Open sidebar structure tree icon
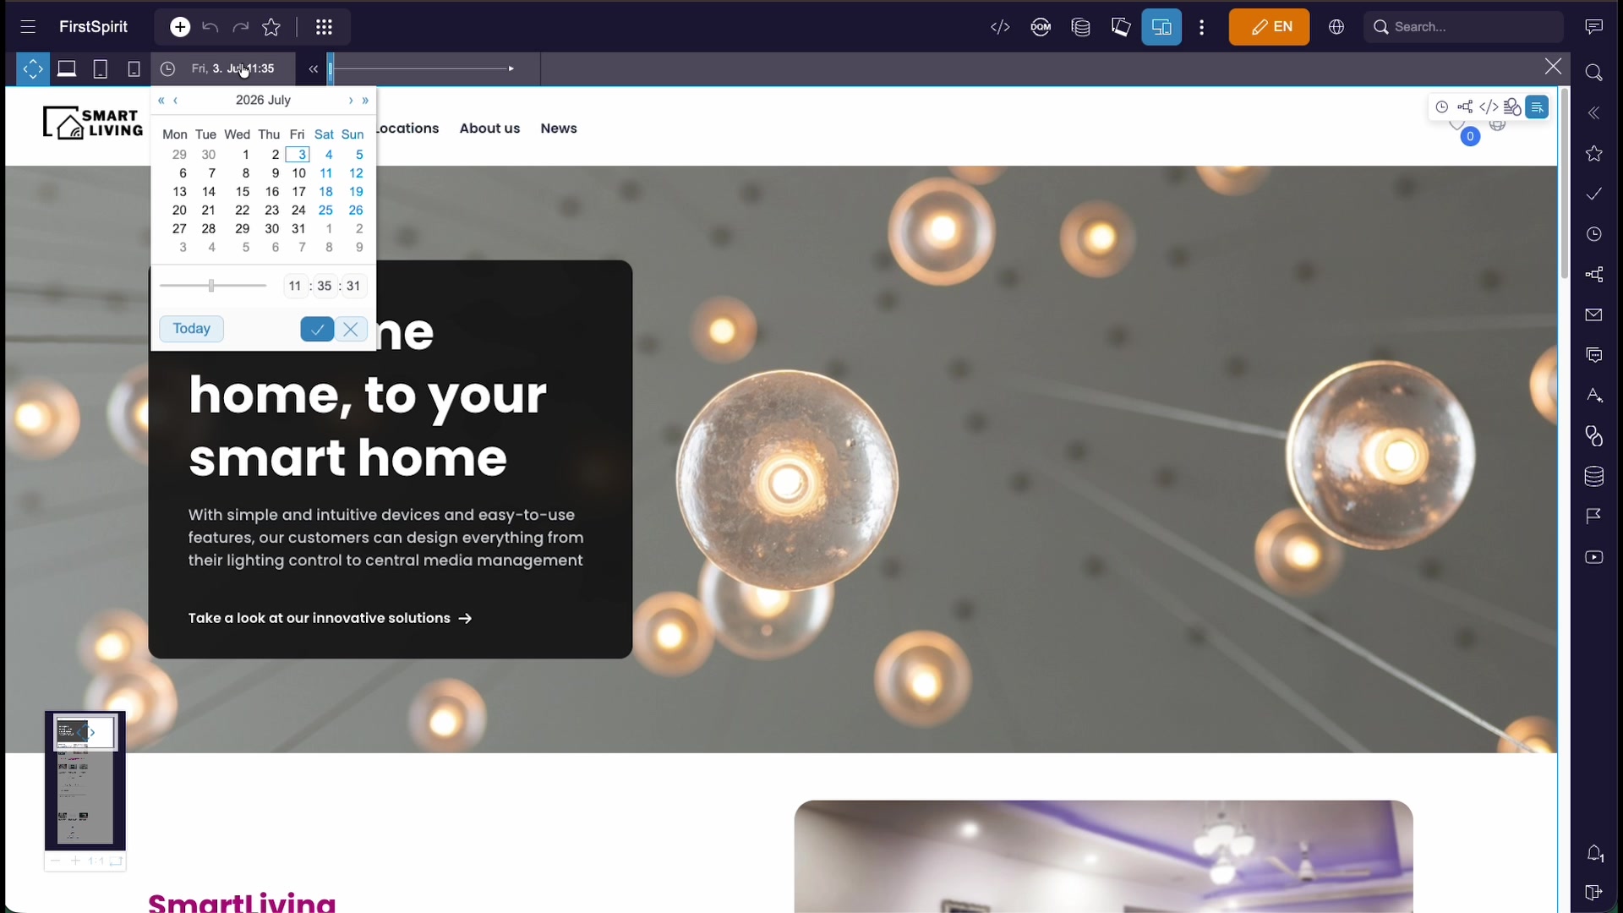The height and width of the screenshot is (913, 1623). pos(1594,275)
